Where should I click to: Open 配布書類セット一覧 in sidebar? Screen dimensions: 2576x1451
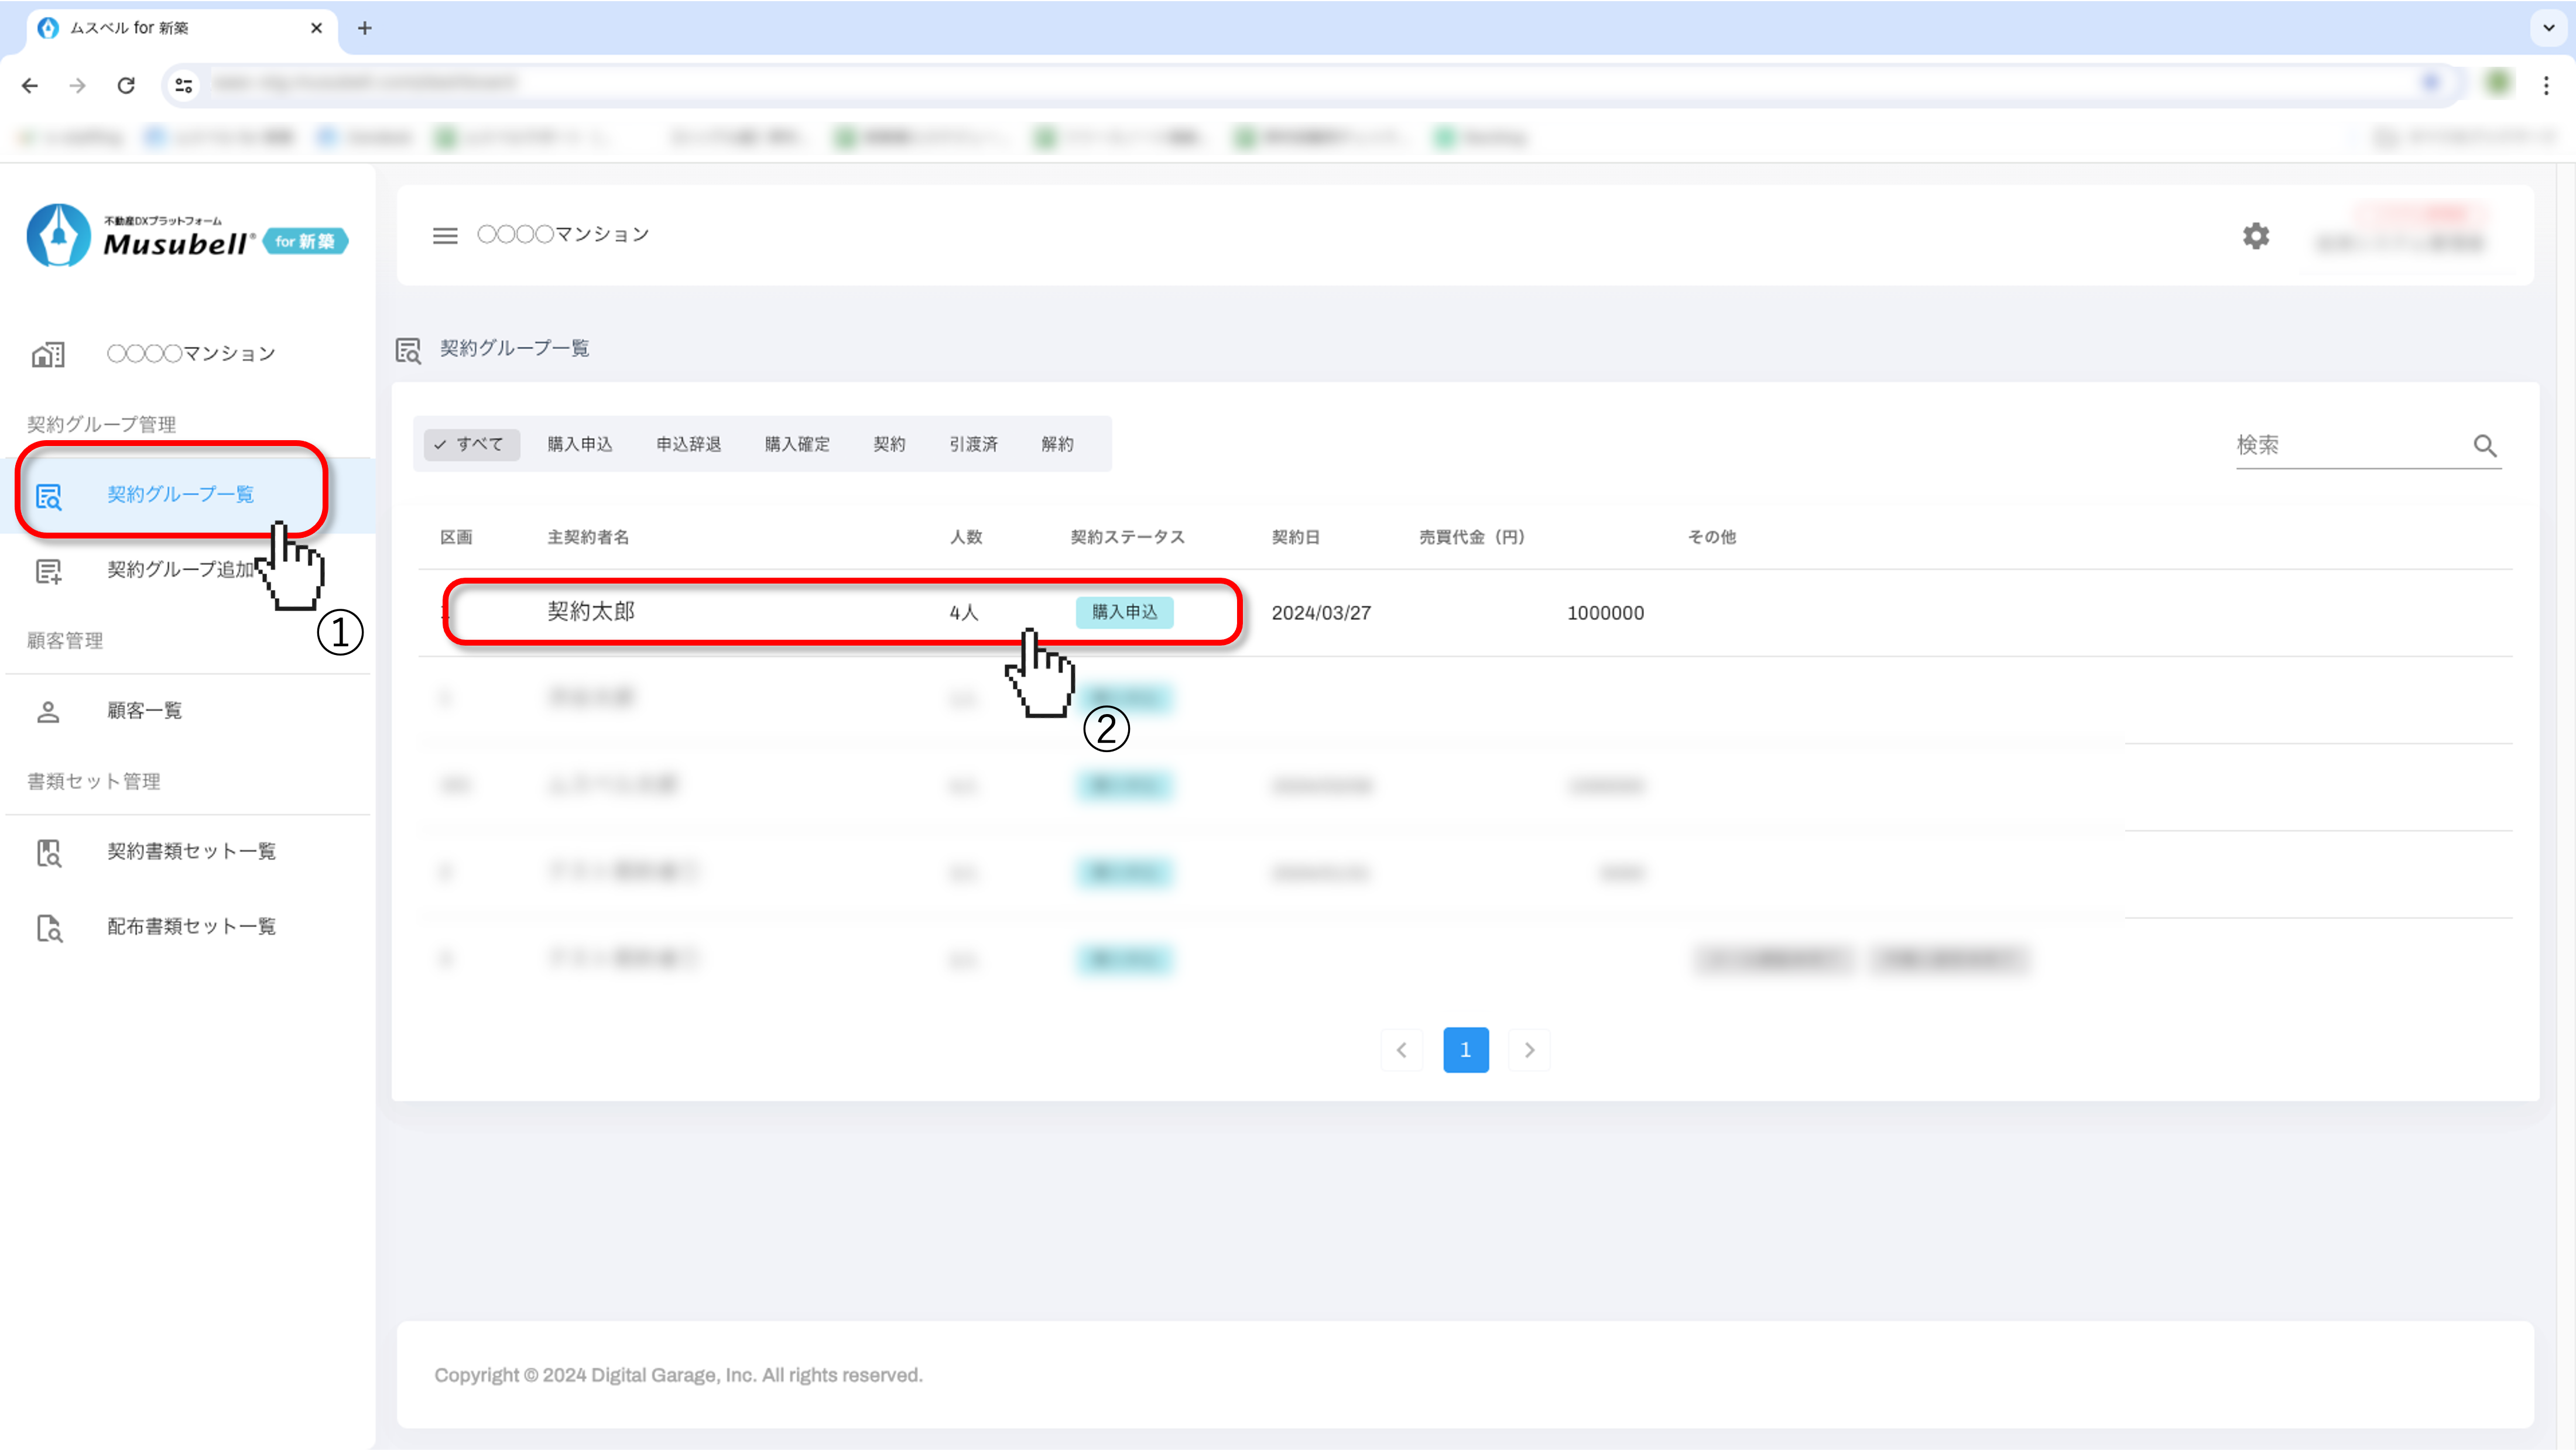coord(191,926)
